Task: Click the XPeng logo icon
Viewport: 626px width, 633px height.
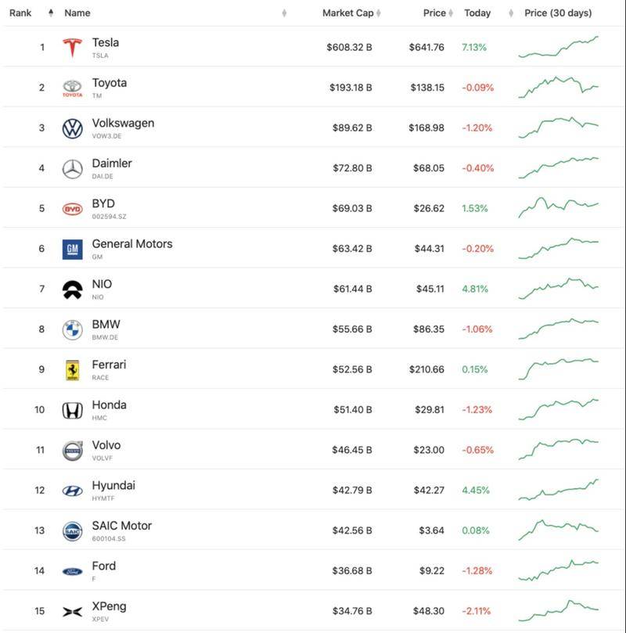Action: coord(72,612)
